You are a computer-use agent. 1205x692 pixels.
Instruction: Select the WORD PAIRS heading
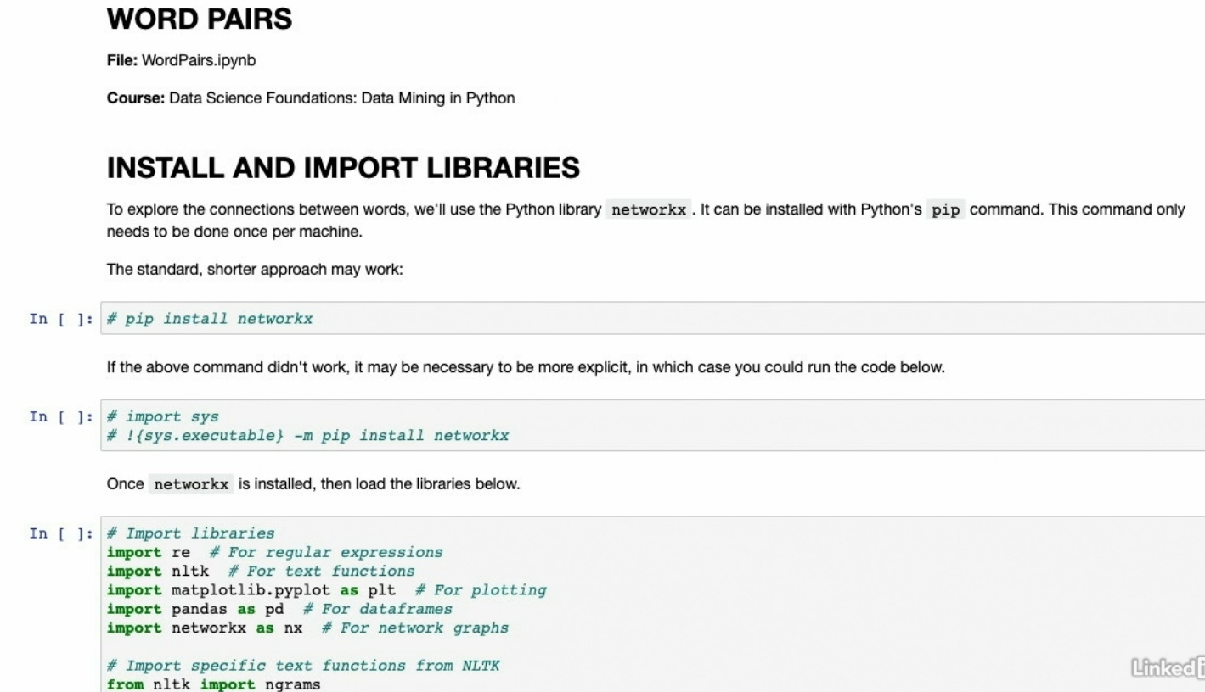[x=200, y=20]
